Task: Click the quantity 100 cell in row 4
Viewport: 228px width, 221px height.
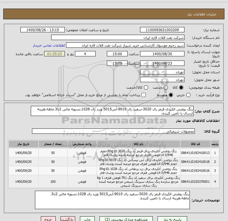Action: pos(53,182)
